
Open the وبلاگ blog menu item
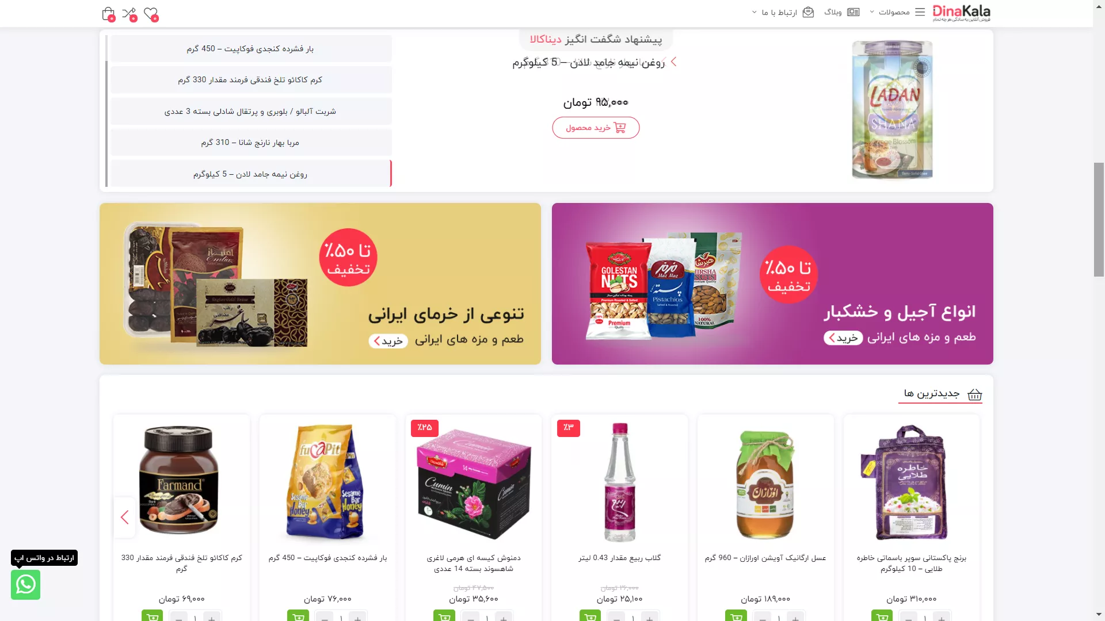[841, 12]
